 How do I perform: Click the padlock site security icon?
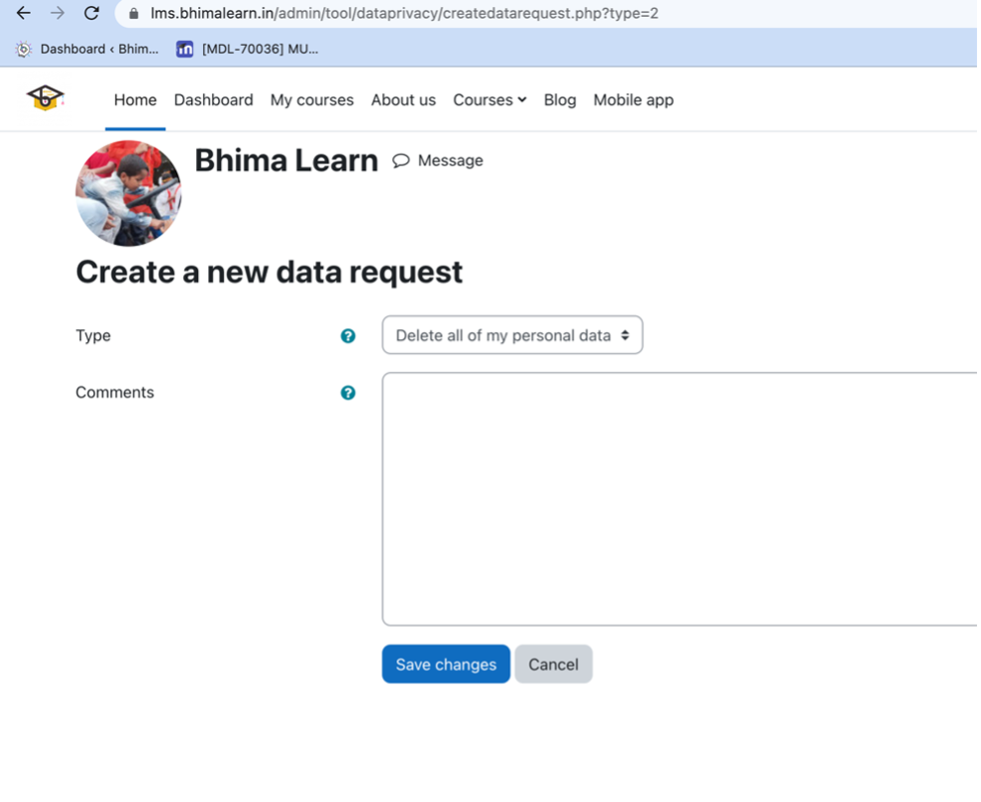[133, 13]
